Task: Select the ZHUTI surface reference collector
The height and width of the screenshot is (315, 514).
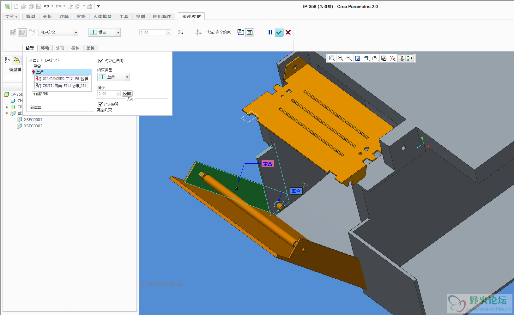Action: (x=62, y=86)
